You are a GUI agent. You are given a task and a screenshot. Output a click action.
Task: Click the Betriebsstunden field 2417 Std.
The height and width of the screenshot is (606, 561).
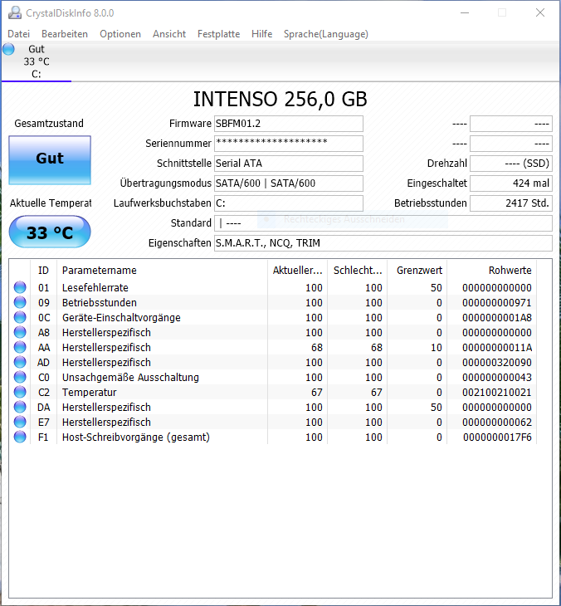click(x=511, y=203)
